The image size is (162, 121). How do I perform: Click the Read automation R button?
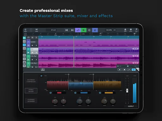[120, 70]
